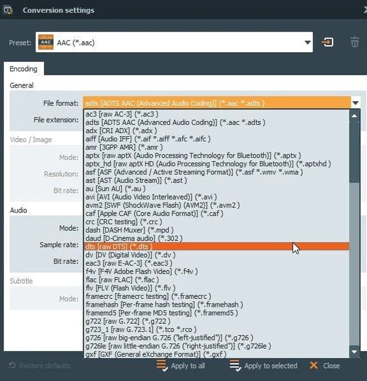Click the Conversion settings title icon
The height and width of the screenshot is (381, 367).
[x=8, y=10]
